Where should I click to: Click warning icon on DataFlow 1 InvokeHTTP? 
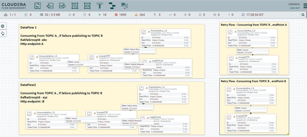[97, 57]
